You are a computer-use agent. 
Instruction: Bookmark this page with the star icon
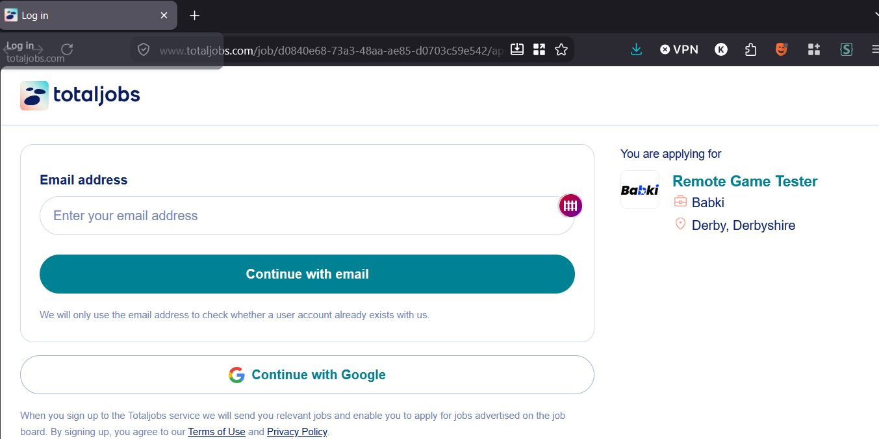(561, 49)
